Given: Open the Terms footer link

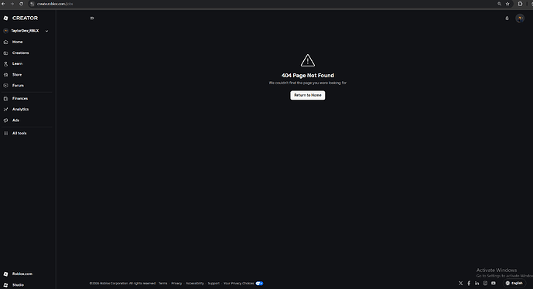Looking at the screenshot, I should click(x=162, y=284).
